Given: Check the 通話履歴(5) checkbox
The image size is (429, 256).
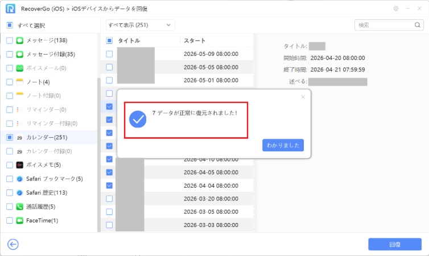Looking at the screenshot, I should pos(10,207).
